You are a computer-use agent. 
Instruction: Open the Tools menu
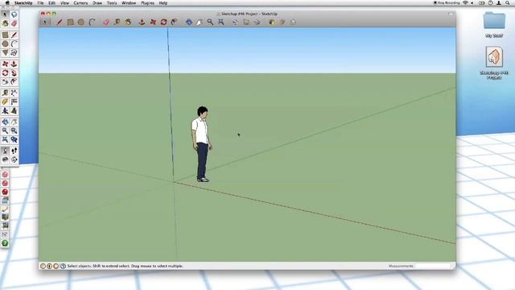click(112, 3)
